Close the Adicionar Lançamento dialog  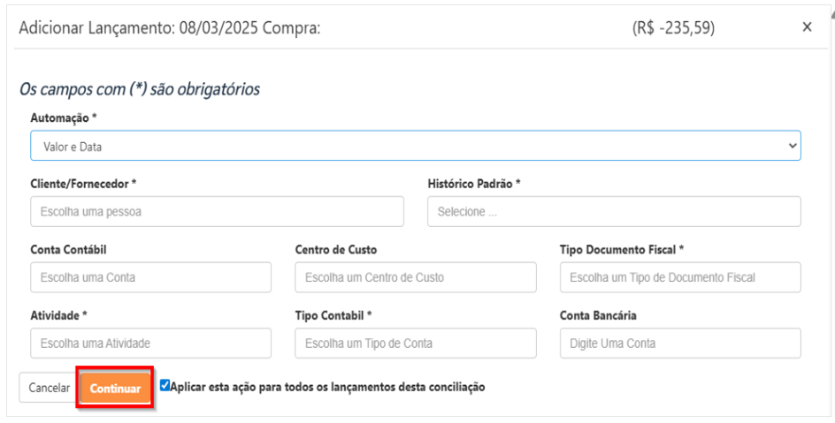coord(807,27)
